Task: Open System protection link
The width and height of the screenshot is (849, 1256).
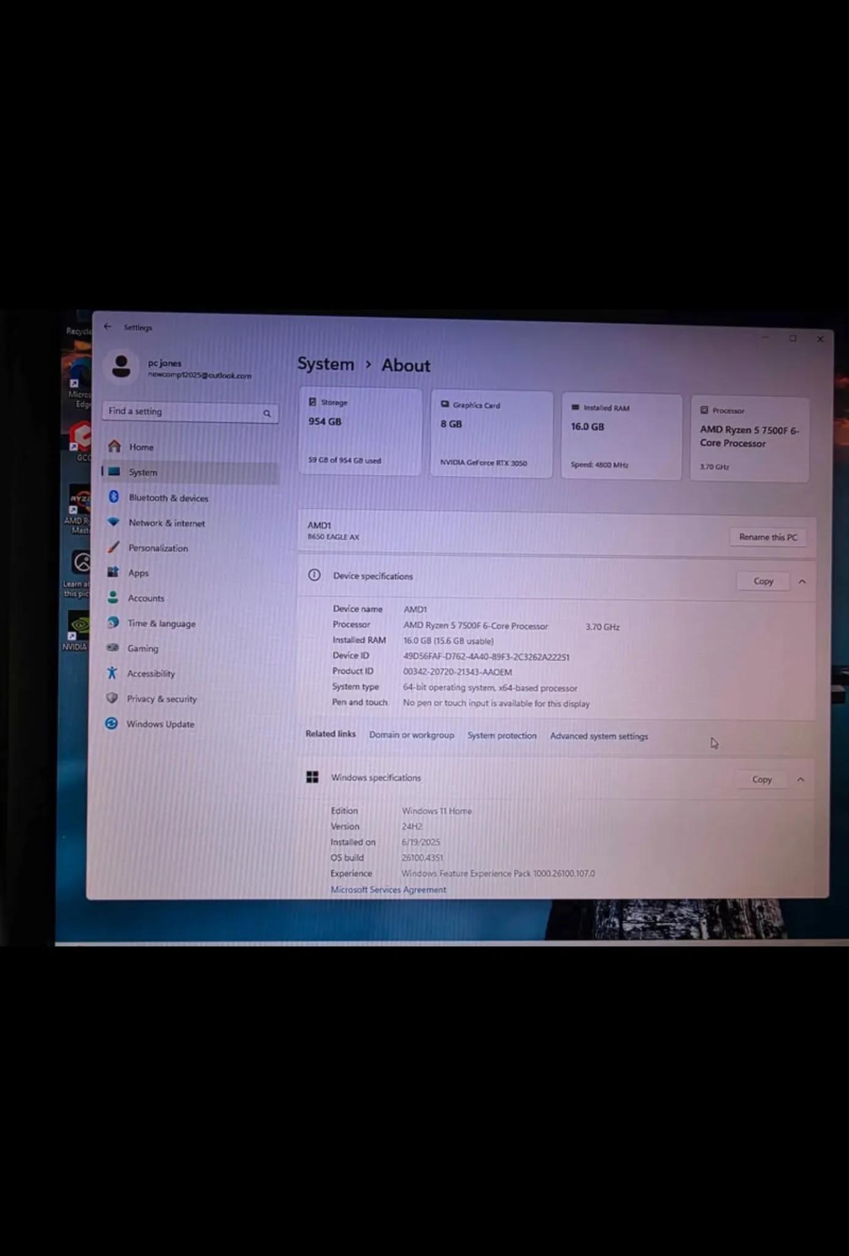Action: (502, 735)
